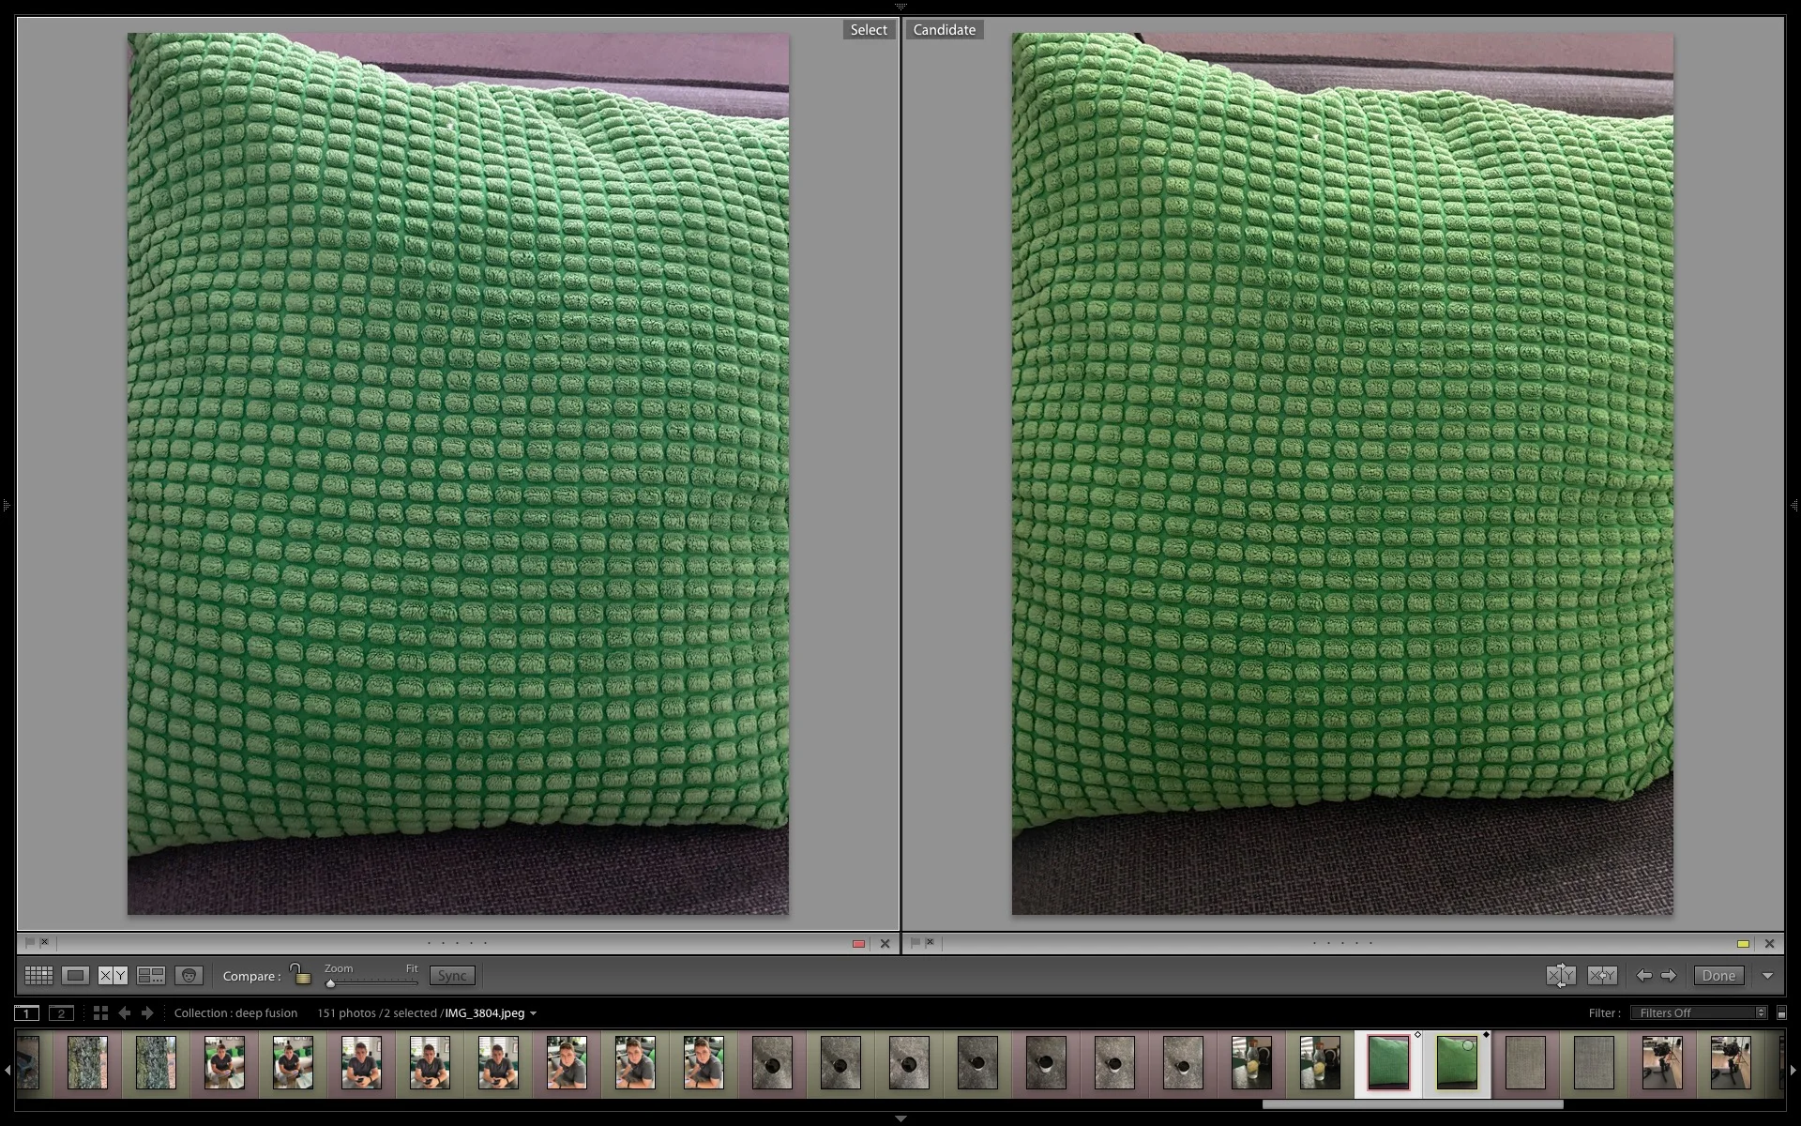Switch to Loupe view

pyautogui.click(x=76, y=976)
